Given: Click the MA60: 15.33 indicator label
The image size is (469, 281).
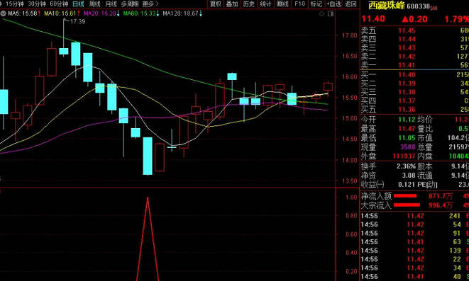Looking at the screenshot, I should [x=141, y=13].
